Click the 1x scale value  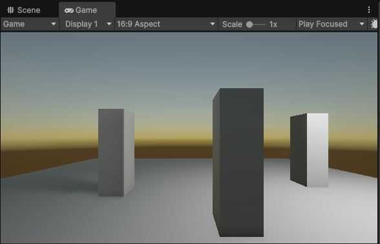coord(273,24)
